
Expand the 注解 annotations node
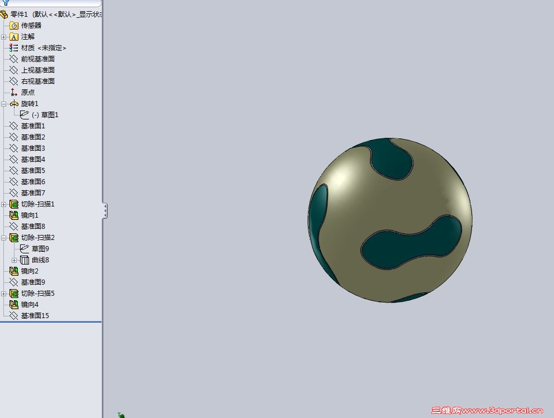coord(3,37)
